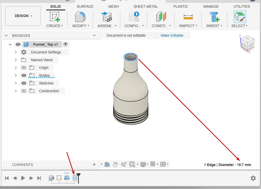Click the Create Sketch icon
This screenshot has width=261, height=189.
55,17
